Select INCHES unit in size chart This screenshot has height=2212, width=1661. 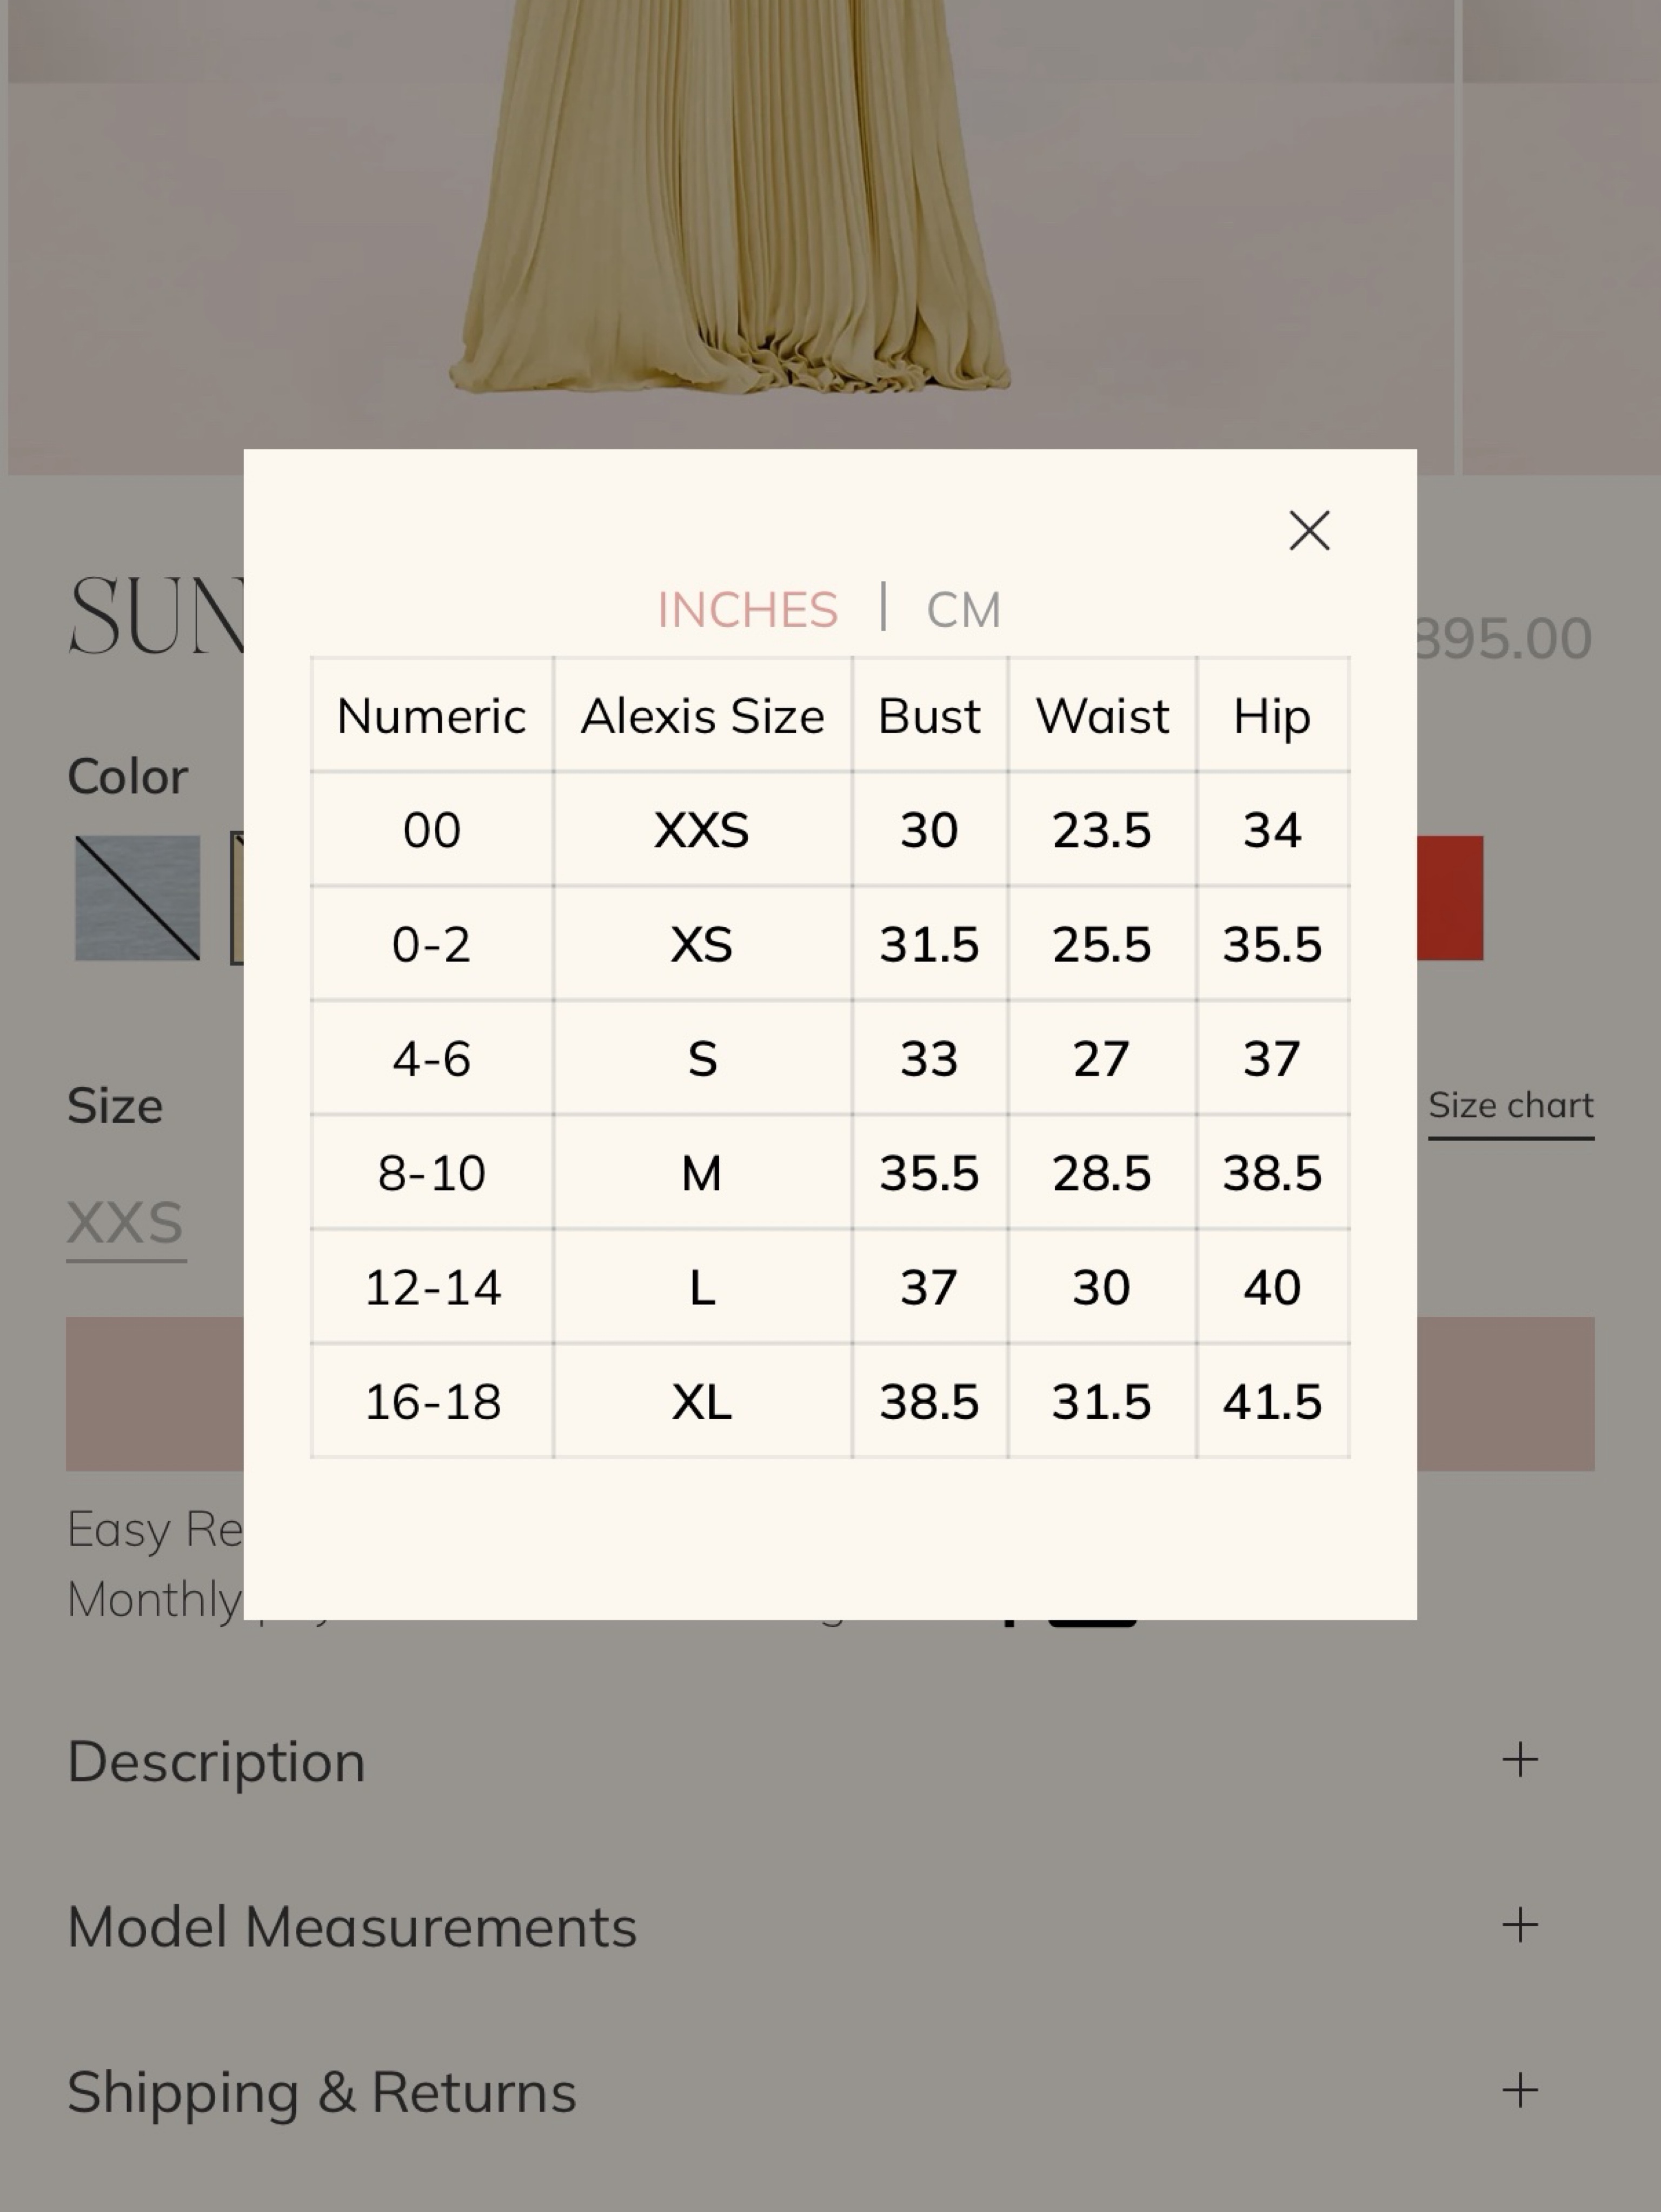(747, 609)
